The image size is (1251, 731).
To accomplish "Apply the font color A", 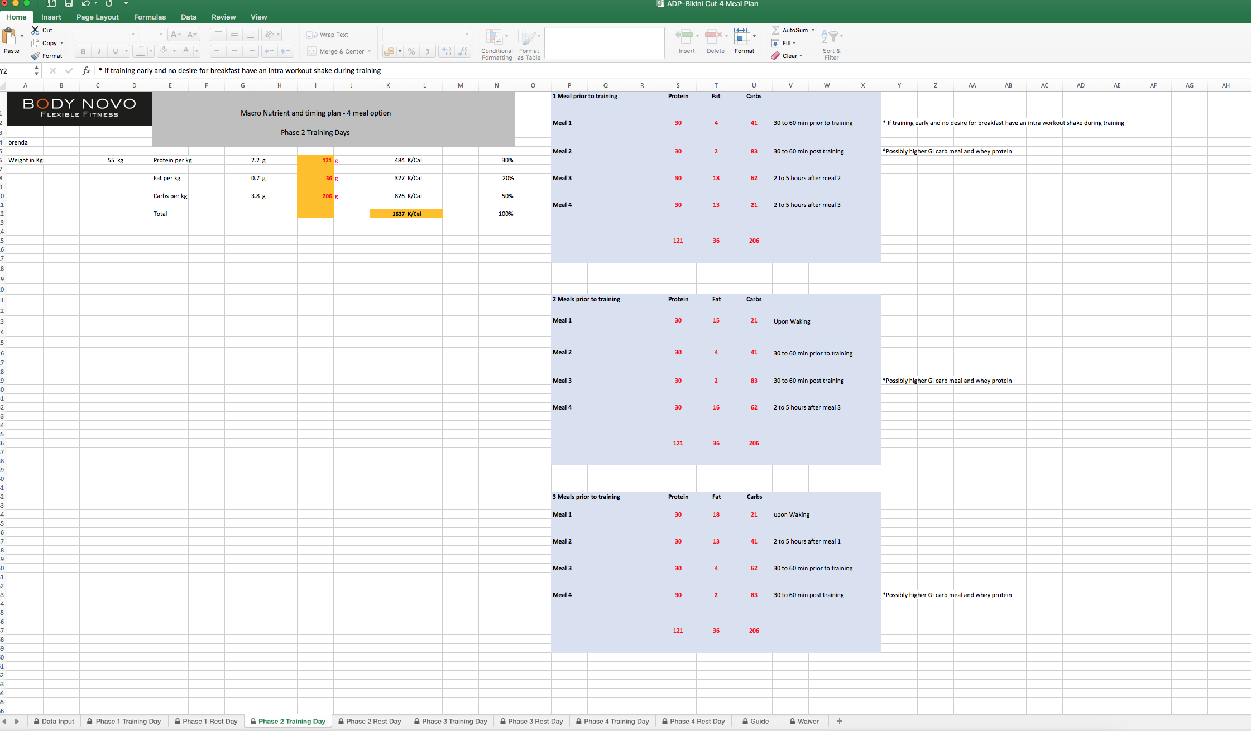I will (186, 51).
